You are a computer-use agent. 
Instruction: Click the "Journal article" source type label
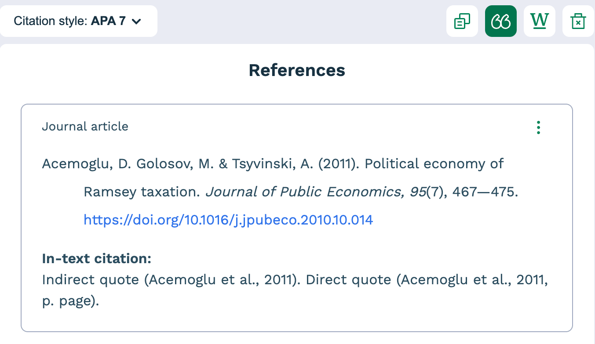point(85,127)
